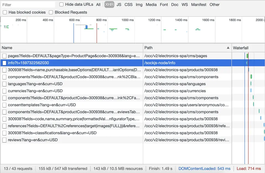The height and width of the screenshot is (173, 265).
Task: Select the JS filter type
Action: coord(119,5)
